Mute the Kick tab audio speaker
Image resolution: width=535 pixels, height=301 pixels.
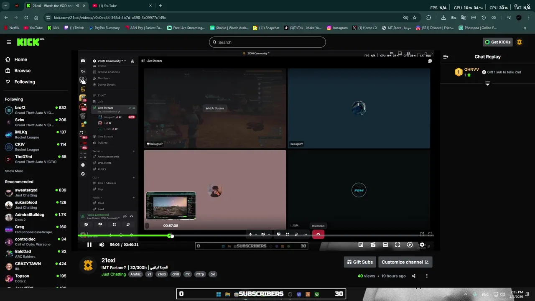(x=77, y=6)
